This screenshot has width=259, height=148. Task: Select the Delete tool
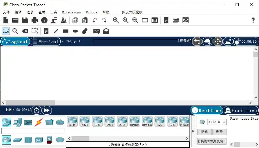[x=25, y=31]
